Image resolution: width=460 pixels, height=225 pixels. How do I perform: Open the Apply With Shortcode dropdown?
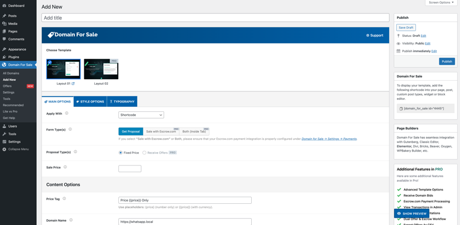pos(141,115)
